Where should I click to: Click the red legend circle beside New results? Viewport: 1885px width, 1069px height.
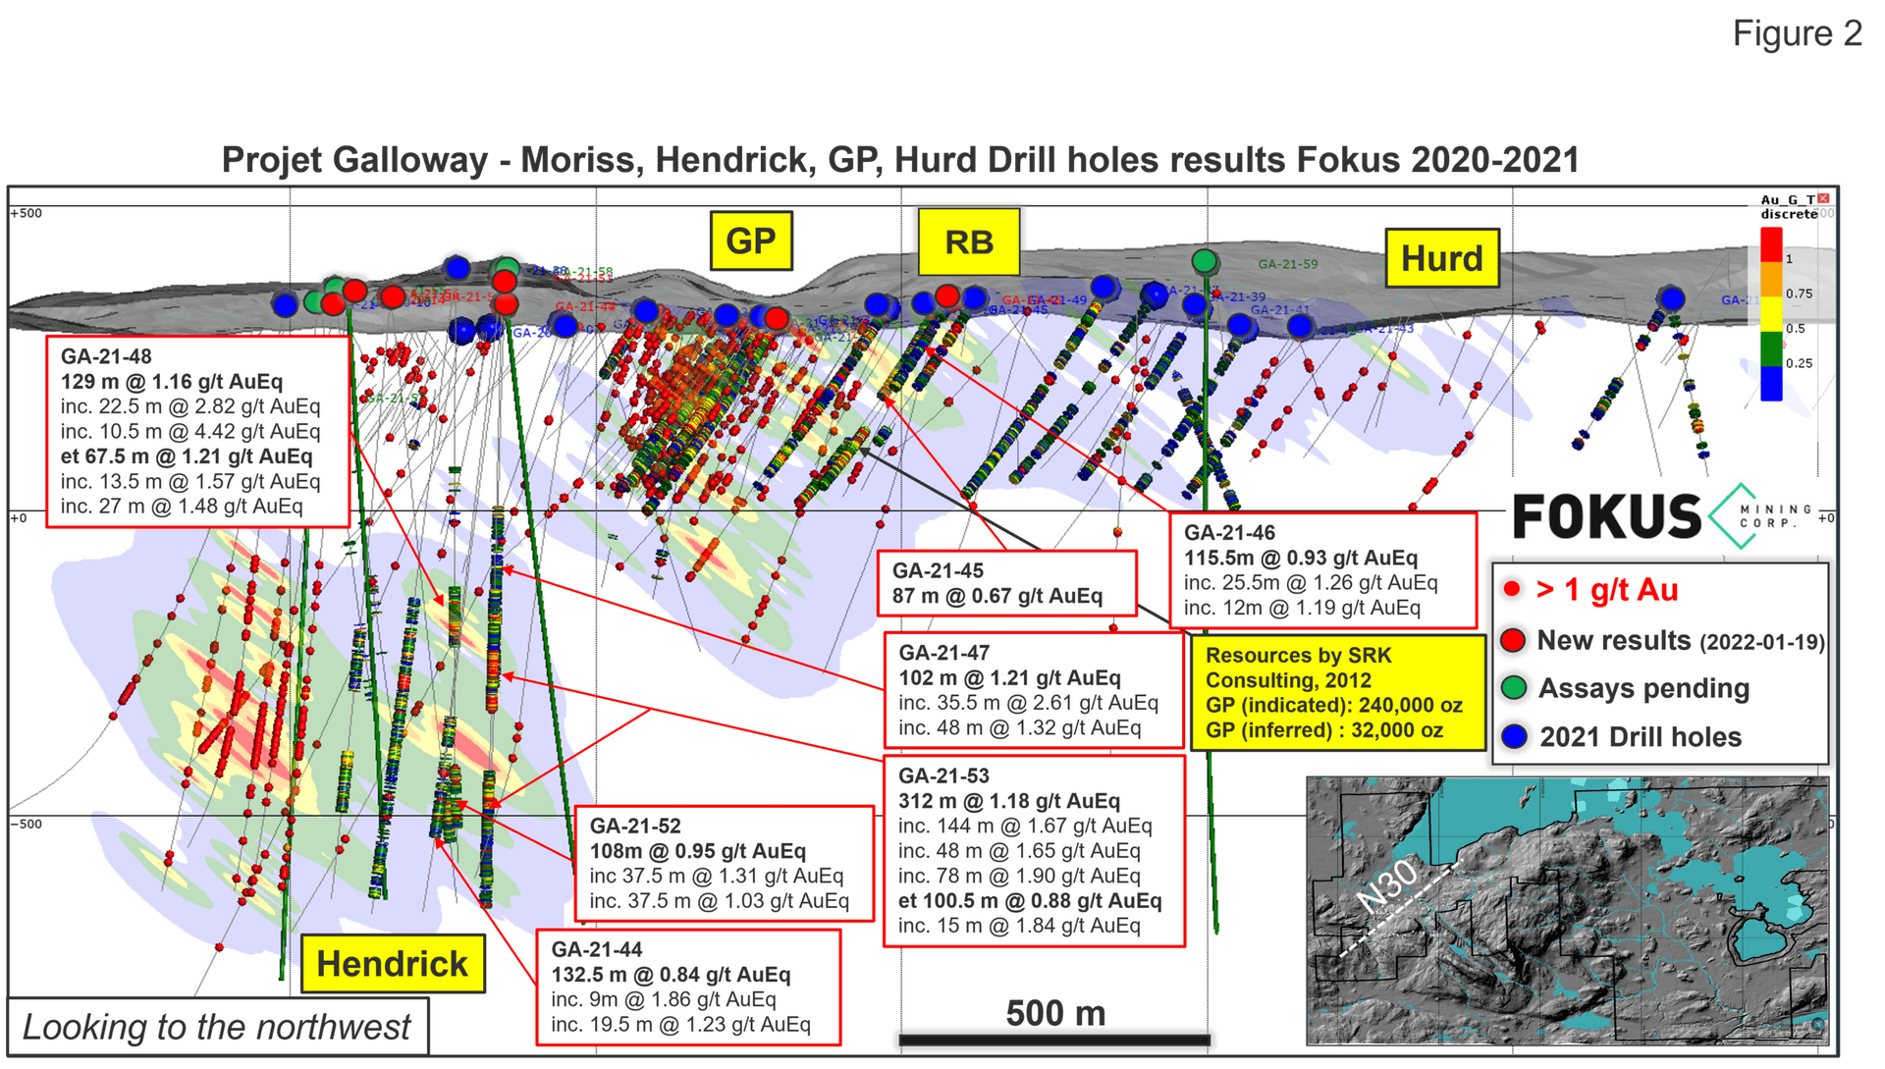[x=1513, y=641]
